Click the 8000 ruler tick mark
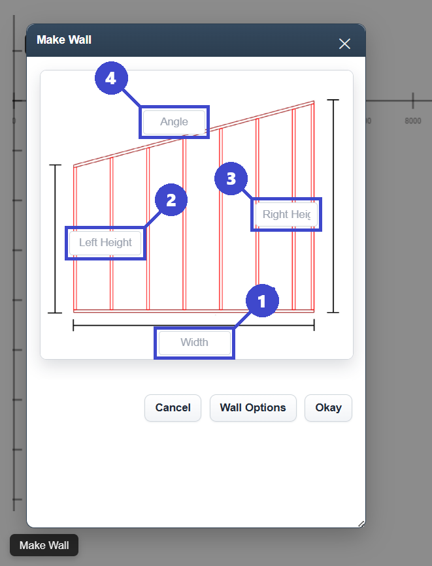432x566 pixels. point(413,101)
